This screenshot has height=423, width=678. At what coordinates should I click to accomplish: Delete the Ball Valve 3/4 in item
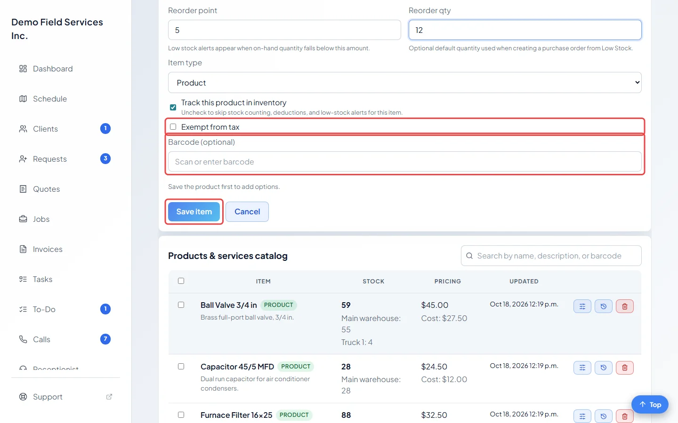click(x=625, y=306)
